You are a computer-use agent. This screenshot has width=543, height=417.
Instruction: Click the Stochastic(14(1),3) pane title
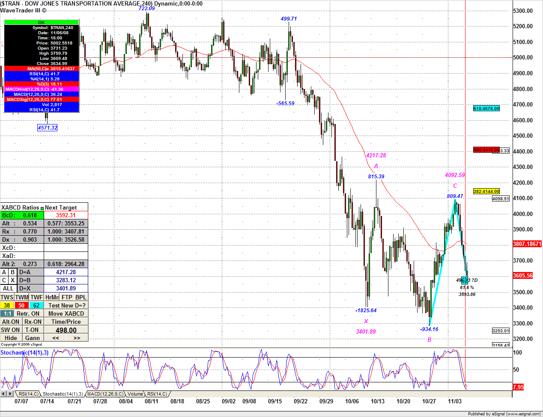pyautogui.click(x=24, y=352)
